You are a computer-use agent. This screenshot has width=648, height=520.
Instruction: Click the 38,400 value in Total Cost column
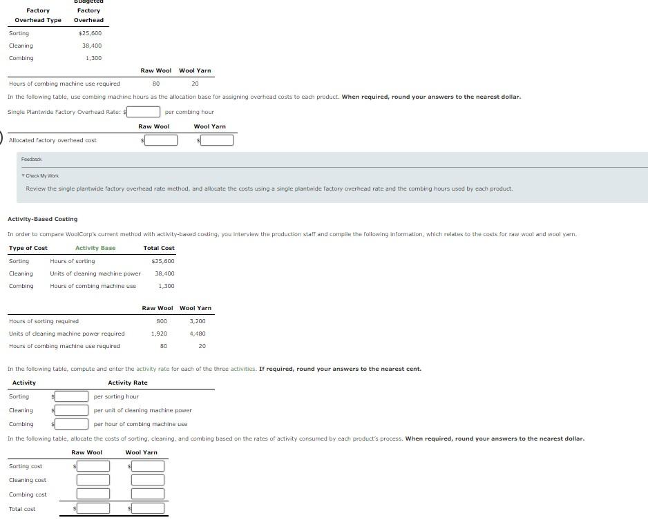164,274
